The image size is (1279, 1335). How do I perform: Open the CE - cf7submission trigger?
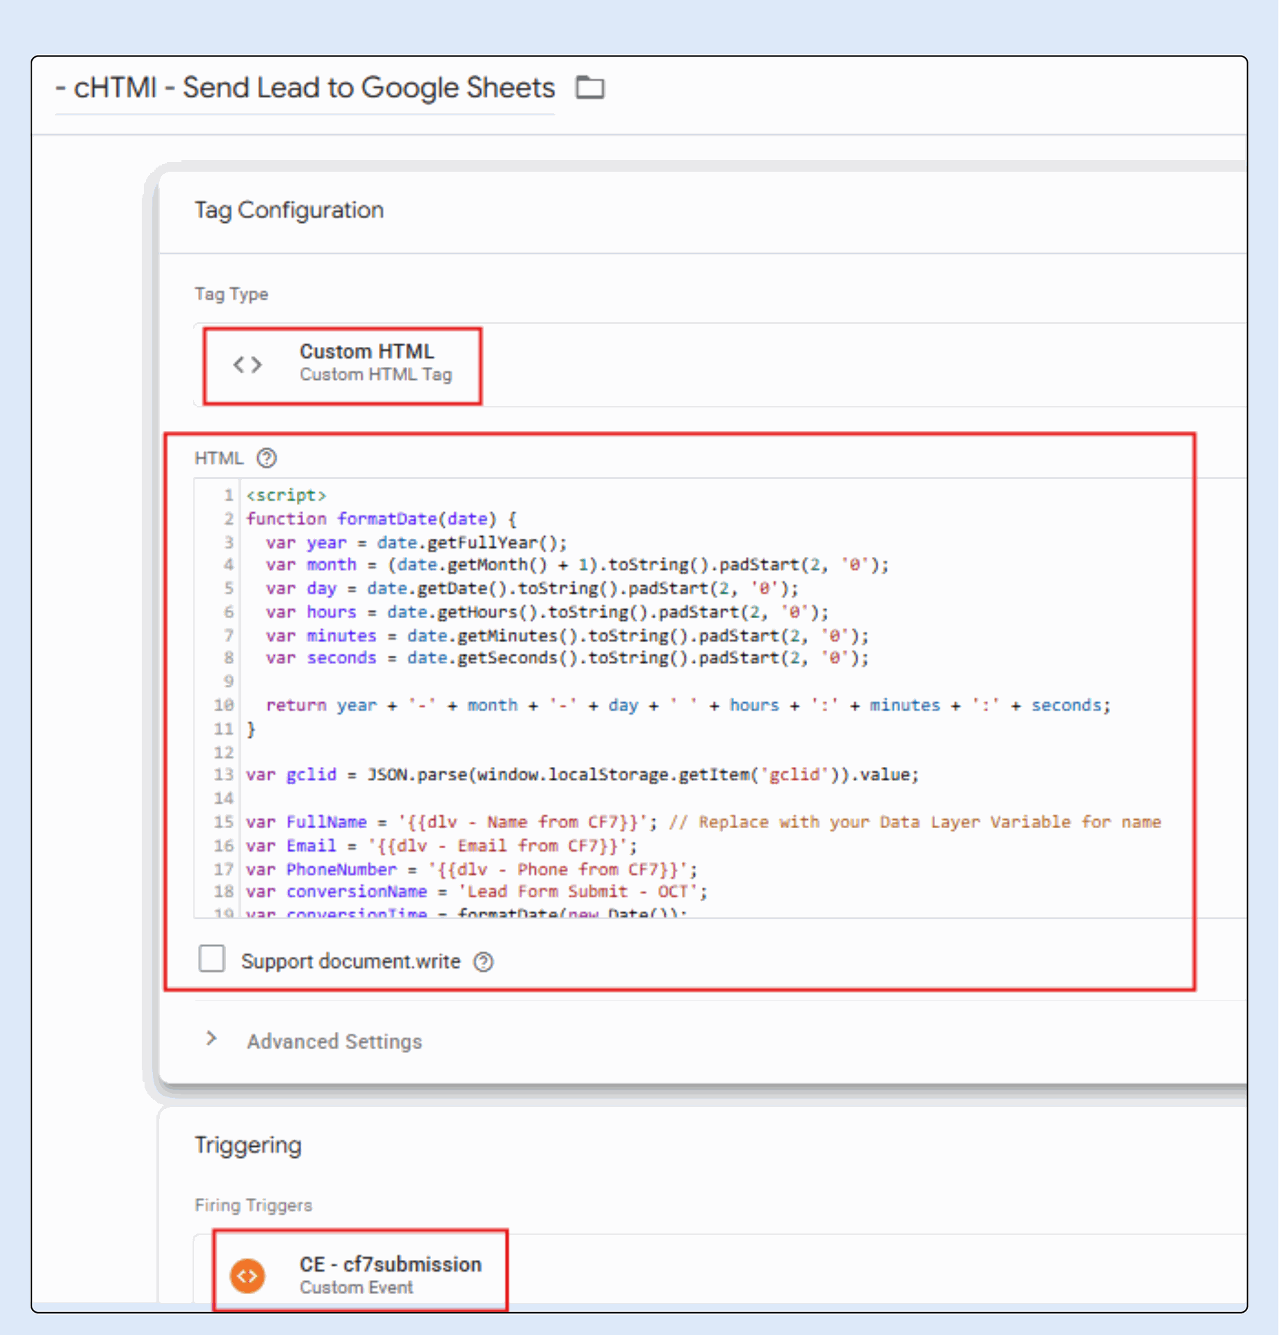(390, 1264)
